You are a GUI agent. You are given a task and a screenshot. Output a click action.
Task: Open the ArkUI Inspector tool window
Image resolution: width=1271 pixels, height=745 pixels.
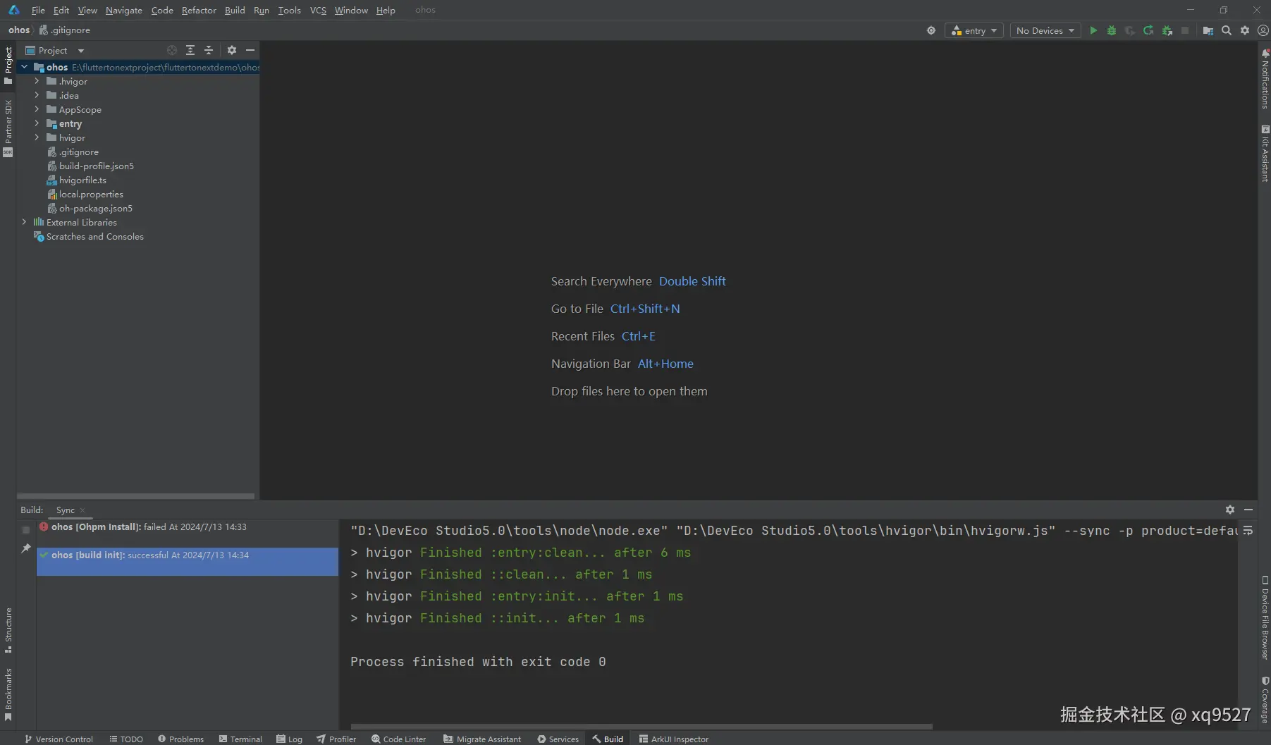pos(674,739)
